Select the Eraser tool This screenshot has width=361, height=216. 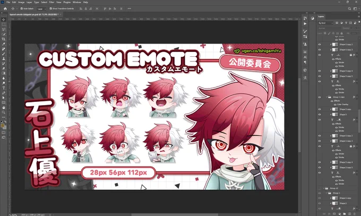pyautogui.click(x=4, y=68)
